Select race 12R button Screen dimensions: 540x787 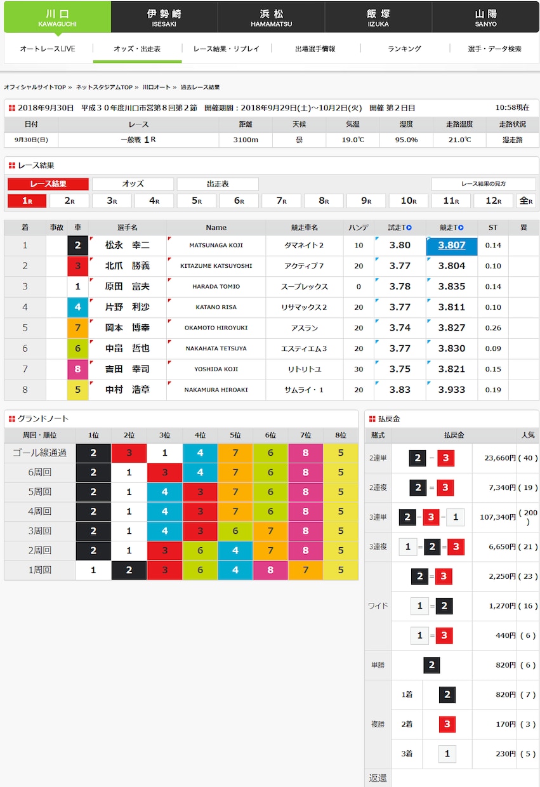(493, 201)
